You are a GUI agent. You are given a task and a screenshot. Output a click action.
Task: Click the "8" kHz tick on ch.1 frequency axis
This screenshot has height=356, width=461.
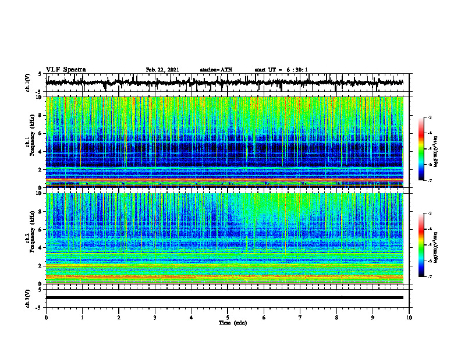[x=41, y=115]
